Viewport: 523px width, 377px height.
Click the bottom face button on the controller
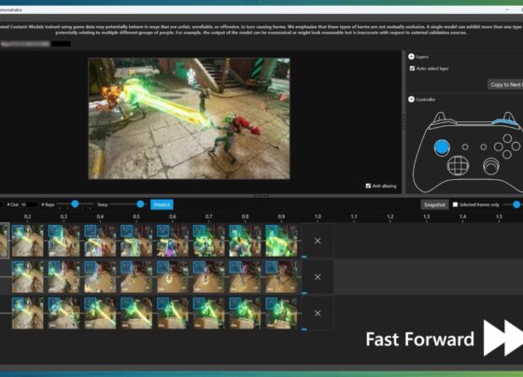507,154
